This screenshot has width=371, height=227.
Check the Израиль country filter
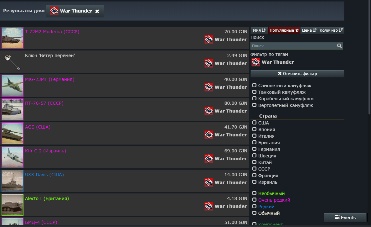pos(254,182)
